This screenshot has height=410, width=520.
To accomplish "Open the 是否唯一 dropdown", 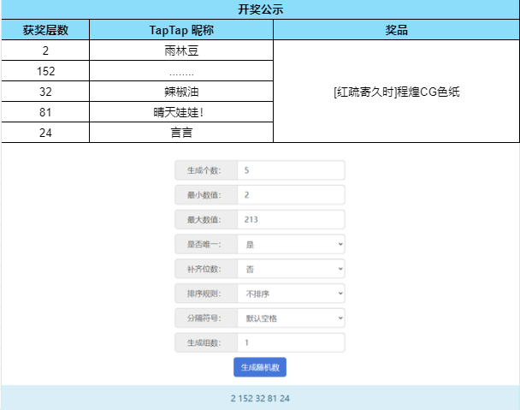I will [x=291, y=244].
